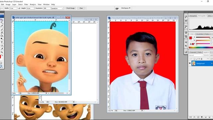Screen dimensions: 213x120
Task: Open the Normal blend mode dropdown
Action: pos(196,55)
